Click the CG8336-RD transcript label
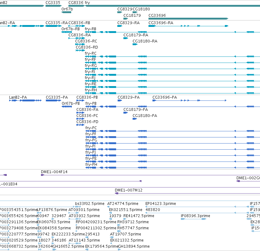 tap(87, 47)
